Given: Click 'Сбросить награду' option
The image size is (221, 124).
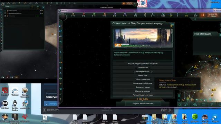Looking at the screenshot, I should (143, 91).
